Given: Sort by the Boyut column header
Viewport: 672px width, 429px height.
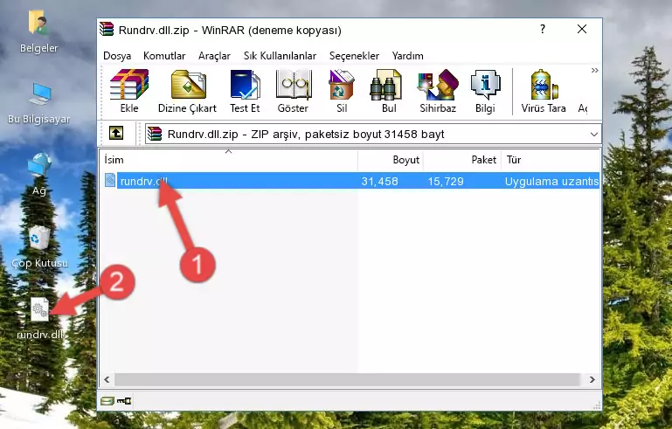Looking at the screenshot, I should (391, 160).
